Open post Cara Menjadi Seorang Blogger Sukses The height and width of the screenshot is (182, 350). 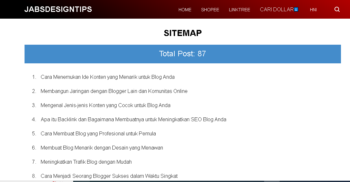point(109,176)
